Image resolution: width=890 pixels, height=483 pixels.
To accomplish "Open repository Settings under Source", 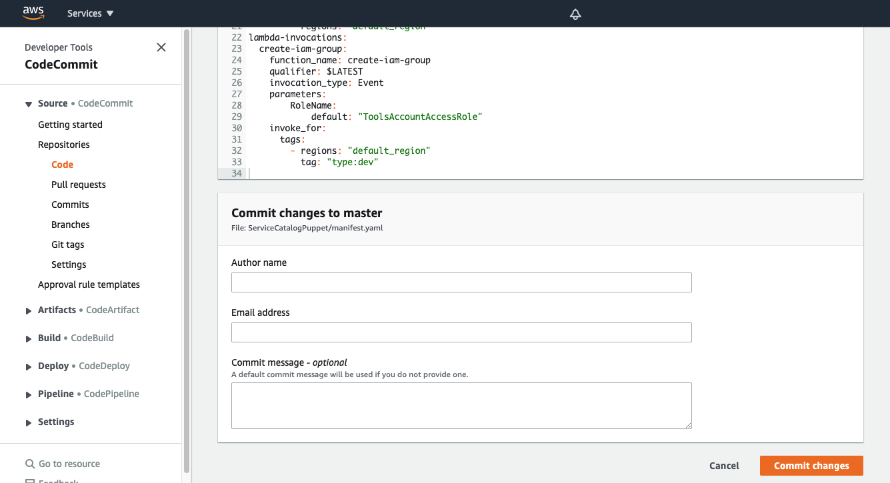I will (x=69, y=264).
